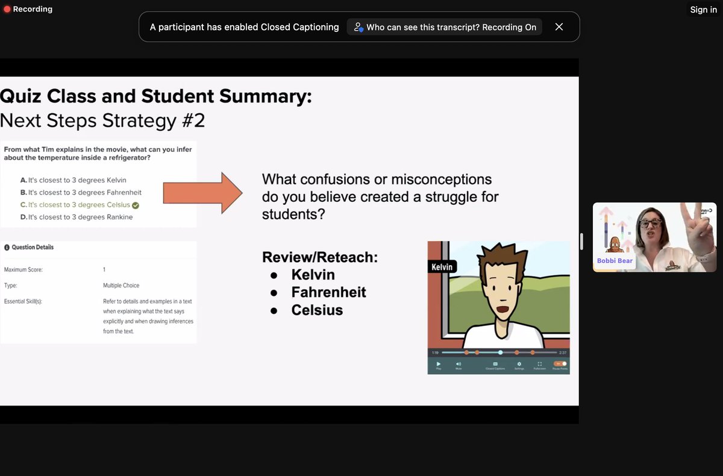Select answer A, 3 degrees Kelvin
Image resolution: width=723 pixels, height=476 pixels.
pyautogui.click(x=73, y=180)
